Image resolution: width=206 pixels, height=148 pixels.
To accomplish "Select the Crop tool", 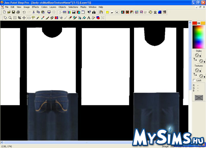I will pyautogui.click(x=19, y=18).
